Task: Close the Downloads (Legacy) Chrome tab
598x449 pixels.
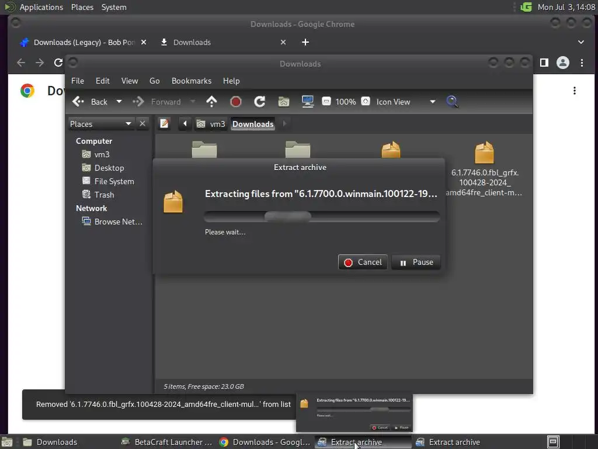Action: (144, 42)
